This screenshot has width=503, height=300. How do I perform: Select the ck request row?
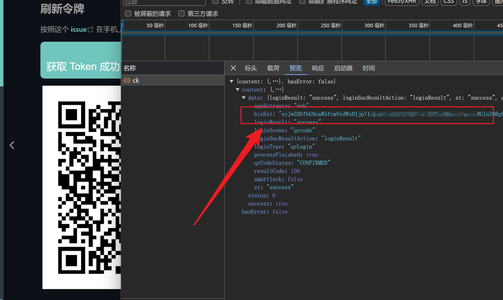point(173,80)
